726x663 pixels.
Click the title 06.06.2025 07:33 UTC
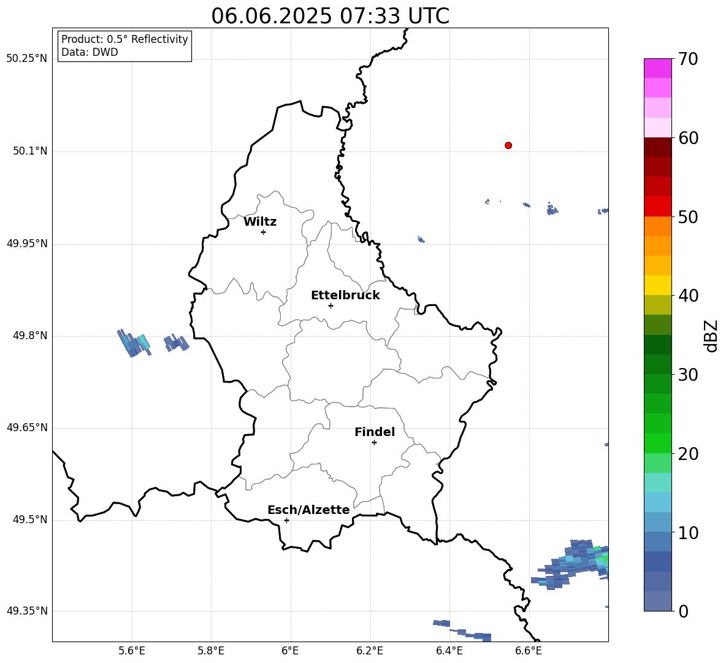click(x=330, y=16)
